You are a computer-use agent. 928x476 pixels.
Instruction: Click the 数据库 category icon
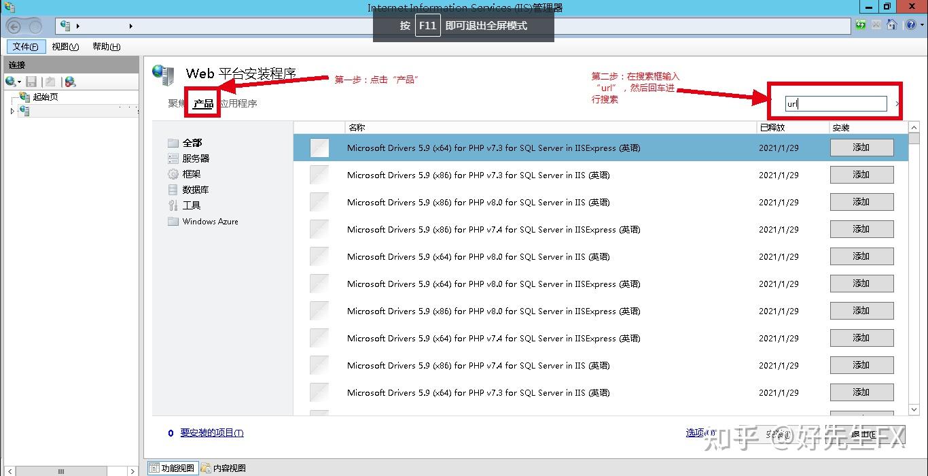(173, 190)
